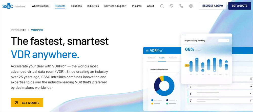Switch to the Dashboard tab in VDRPro
Viewport: 253px width, 112px height.
tap(152, 58)
